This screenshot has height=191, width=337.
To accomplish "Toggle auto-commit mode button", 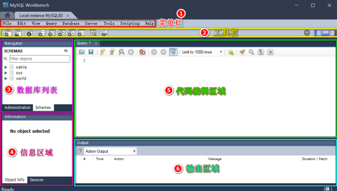I will 173,52.
